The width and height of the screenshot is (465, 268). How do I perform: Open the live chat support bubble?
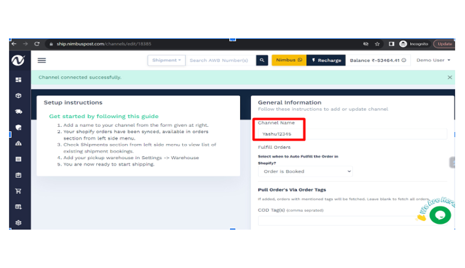tap(440, 215)
